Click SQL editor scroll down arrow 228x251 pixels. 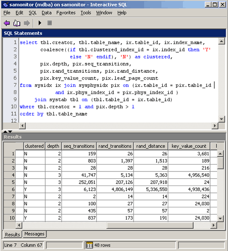[x=222, y=119]
